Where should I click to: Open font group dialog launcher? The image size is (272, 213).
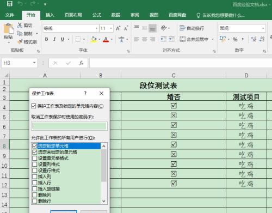coord(128,51)
